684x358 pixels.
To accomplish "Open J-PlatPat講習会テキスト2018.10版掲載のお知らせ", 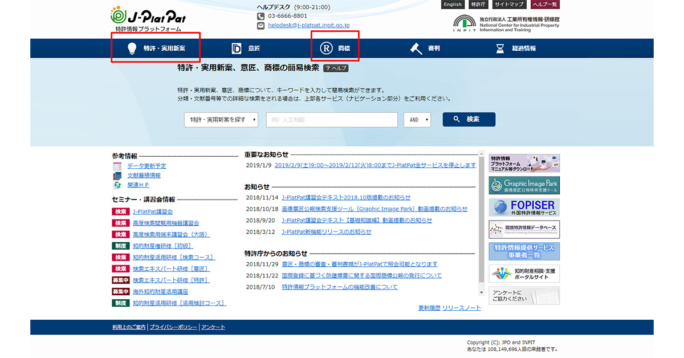I will (x=346, y=197).
